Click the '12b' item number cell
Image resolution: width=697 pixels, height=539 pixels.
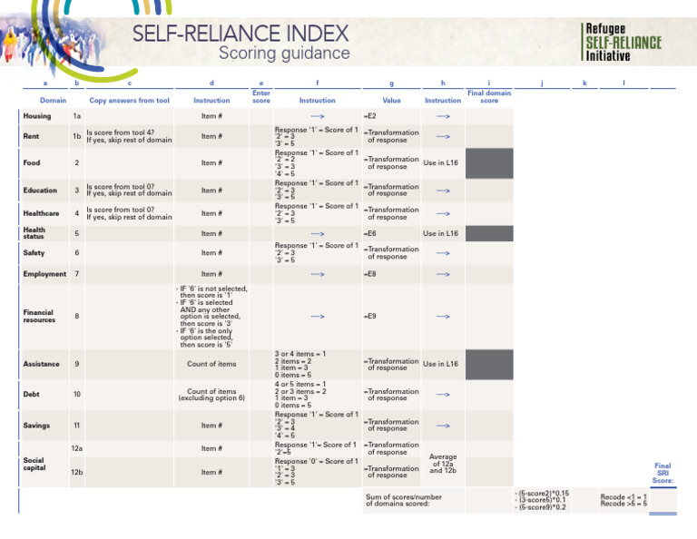(77, 472)
